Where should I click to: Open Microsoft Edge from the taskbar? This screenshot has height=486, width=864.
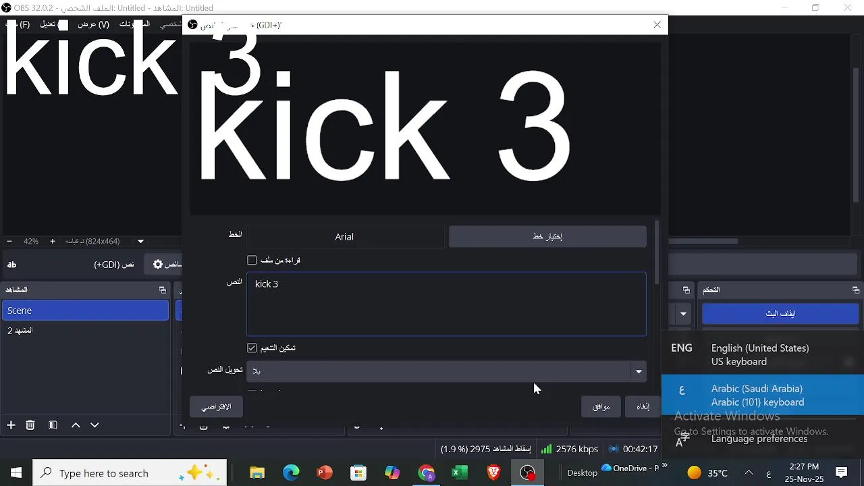tap(291, 473)
